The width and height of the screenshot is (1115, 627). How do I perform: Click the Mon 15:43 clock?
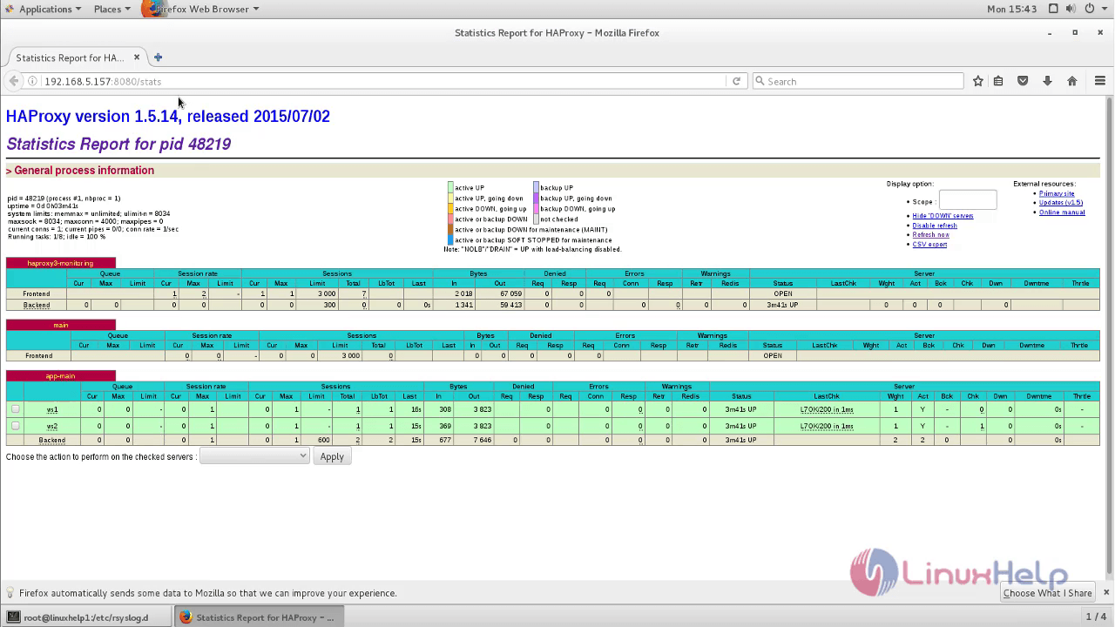pos(1012,9)
